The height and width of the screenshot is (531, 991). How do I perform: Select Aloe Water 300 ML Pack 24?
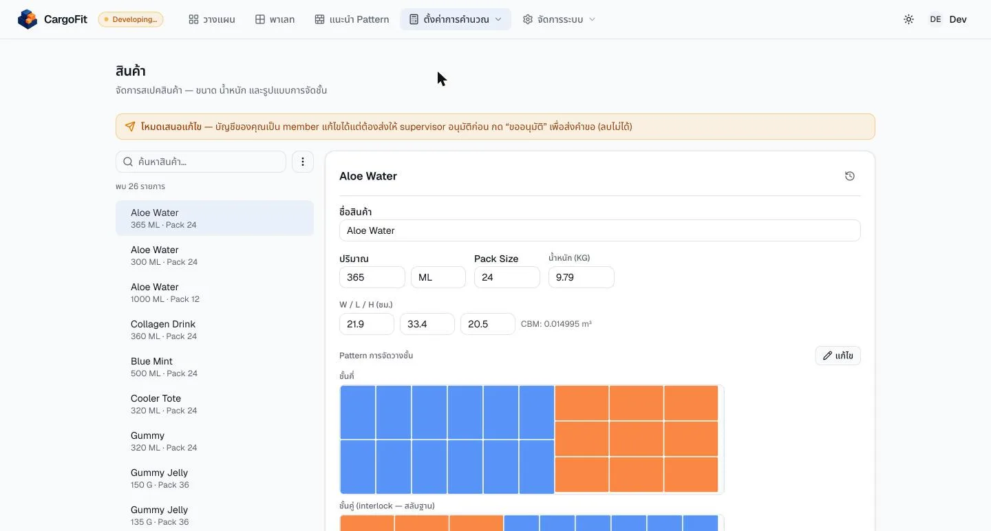[215, 255]
